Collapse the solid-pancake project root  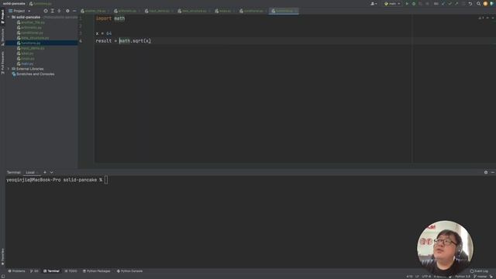(9, 17)
